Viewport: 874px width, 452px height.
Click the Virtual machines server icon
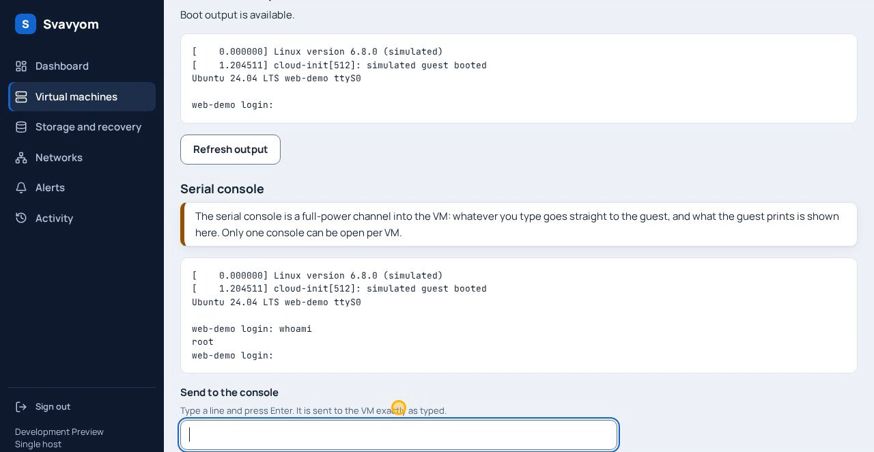(x=21, y=97)
